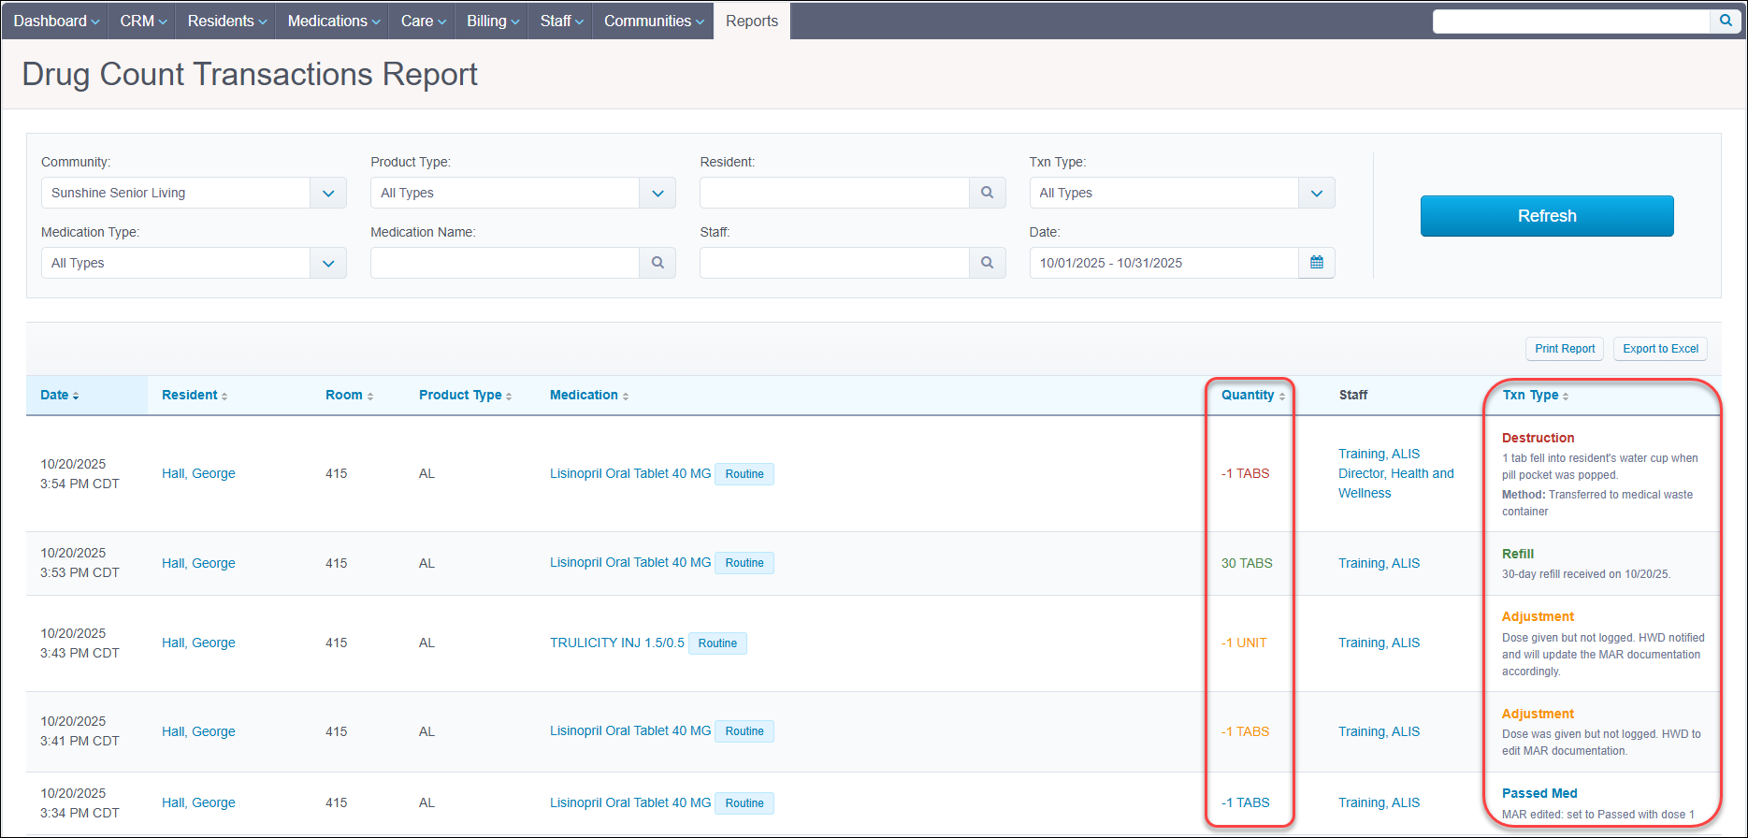Expand the Medication Type dropdown
Viewport: 1748px width, 838px height.
328,263
